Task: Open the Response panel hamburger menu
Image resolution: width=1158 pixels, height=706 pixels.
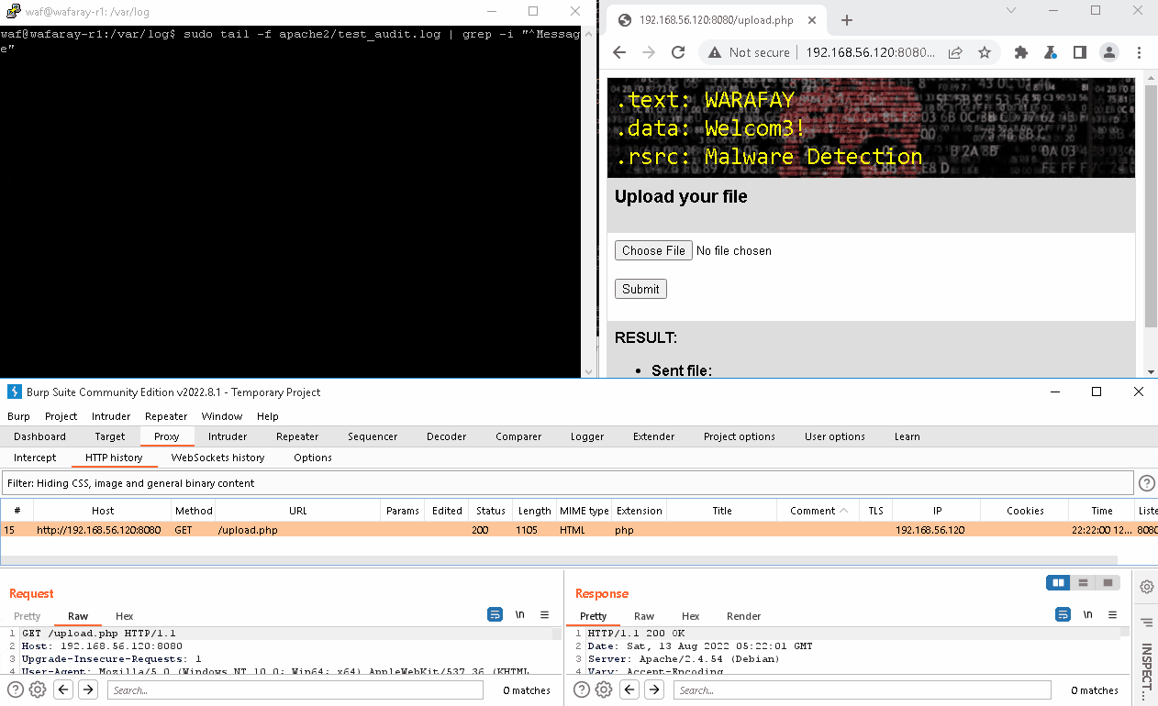Action: click(x=1113, y=614)
